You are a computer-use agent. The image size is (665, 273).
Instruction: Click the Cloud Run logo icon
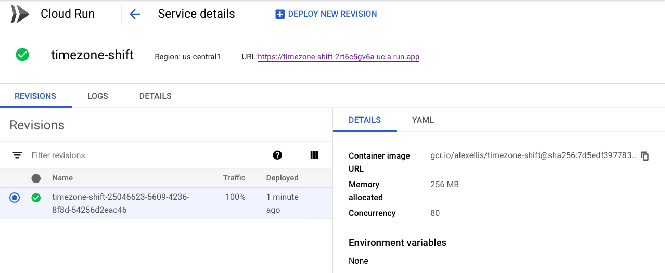tap(20, 14)
